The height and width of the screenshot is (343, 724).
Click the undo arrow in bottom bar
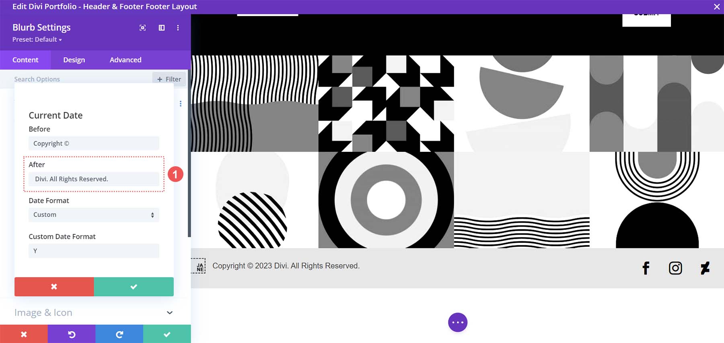point(72,334)
